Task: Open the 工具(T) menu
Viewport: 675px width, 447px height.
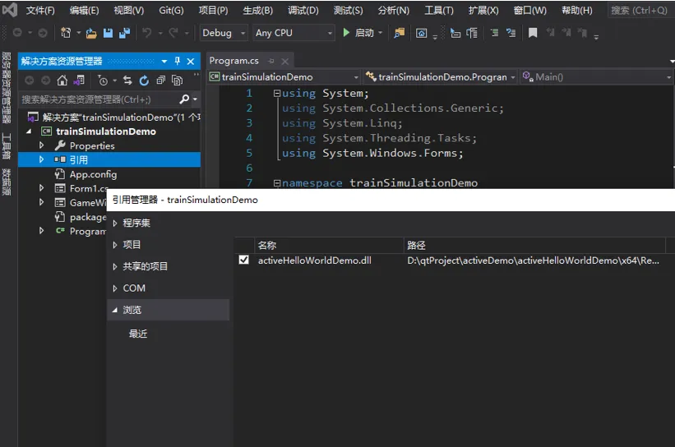Action: click(x=439, y=11)
